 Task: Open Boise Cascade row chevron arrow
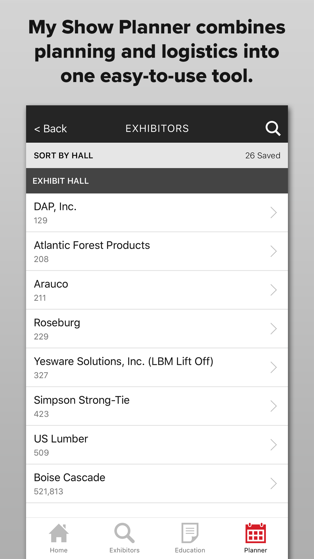tap(273, 483)
